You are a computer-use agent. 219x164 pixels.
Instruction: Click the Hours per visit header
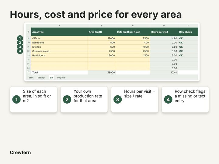(x=164, y=32)
